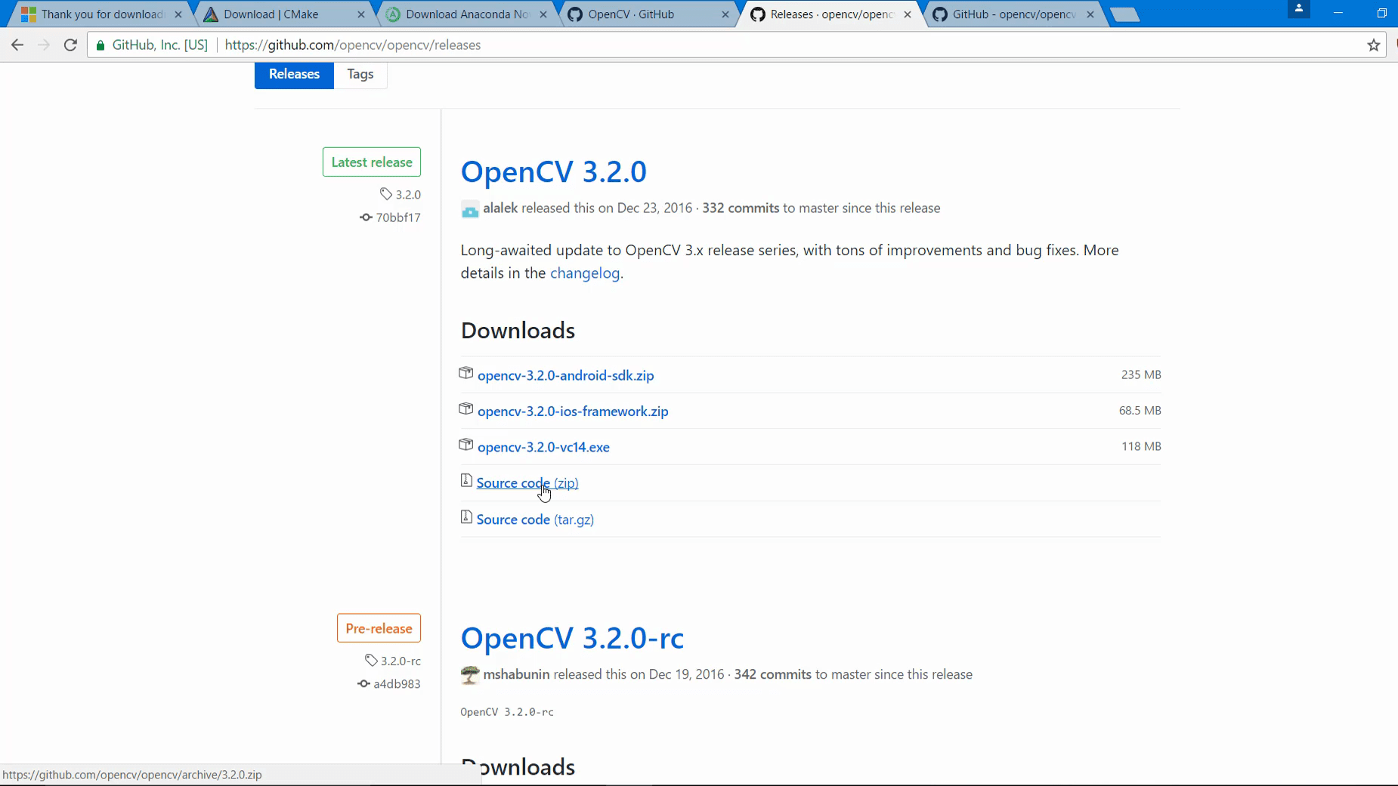Open a new browser tab
Viewport: 1398px width, 786px height.
pos(1125,14)
